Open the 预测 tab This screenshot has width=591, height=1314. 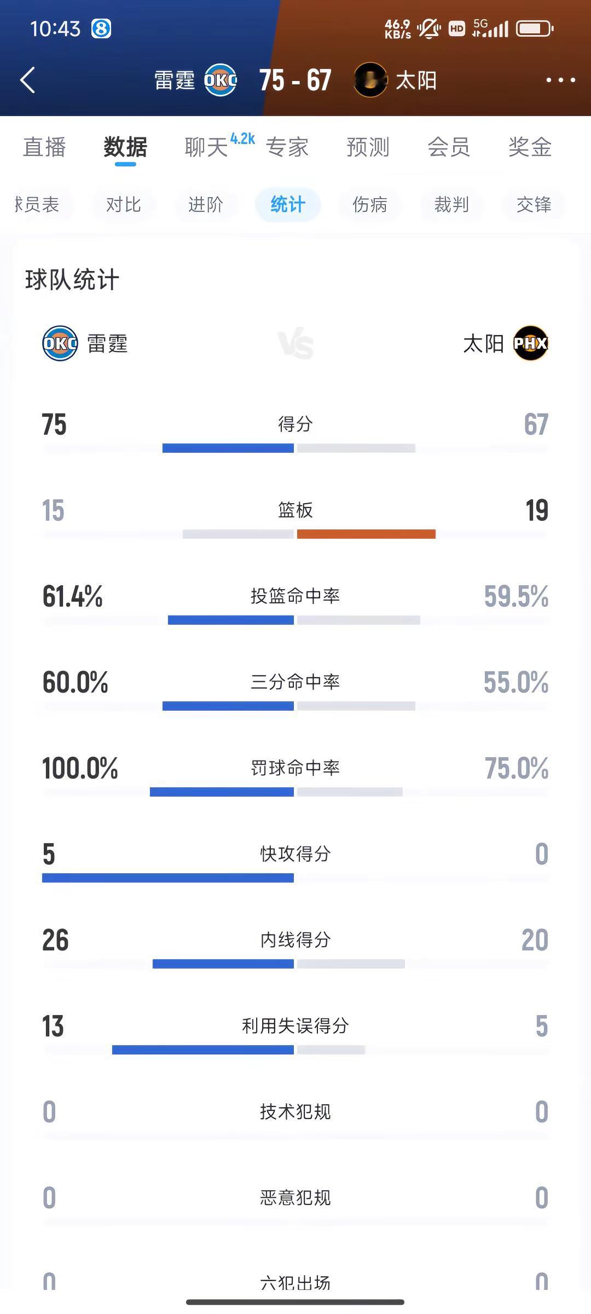368,147
